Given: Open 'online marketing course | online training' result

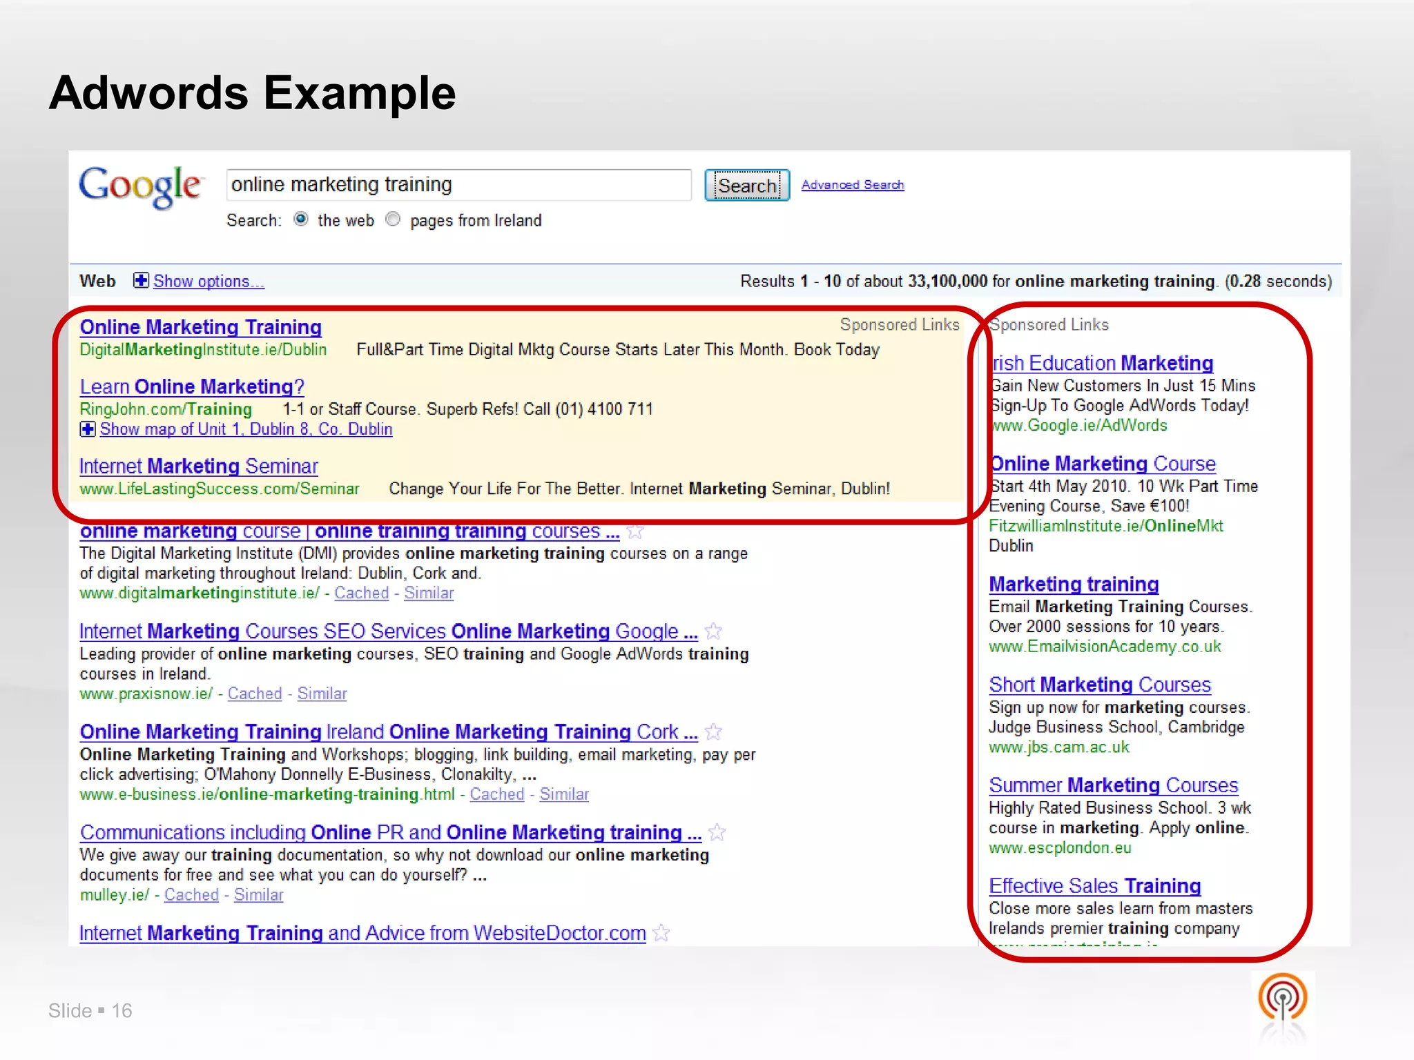Looking at the screenshot, I should (349, 531).
